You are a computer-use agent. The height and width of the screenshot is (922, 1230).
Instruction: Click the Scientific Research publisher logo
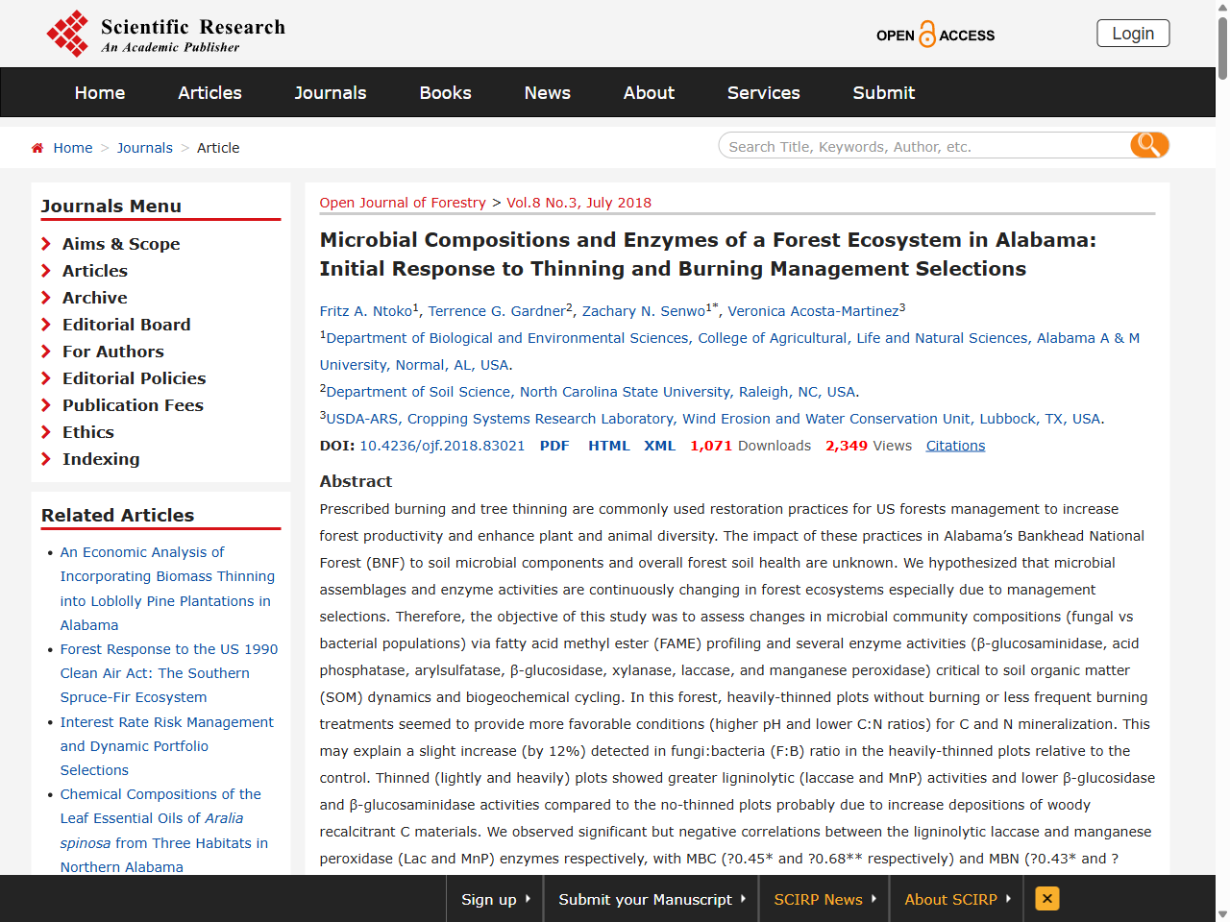163,33
